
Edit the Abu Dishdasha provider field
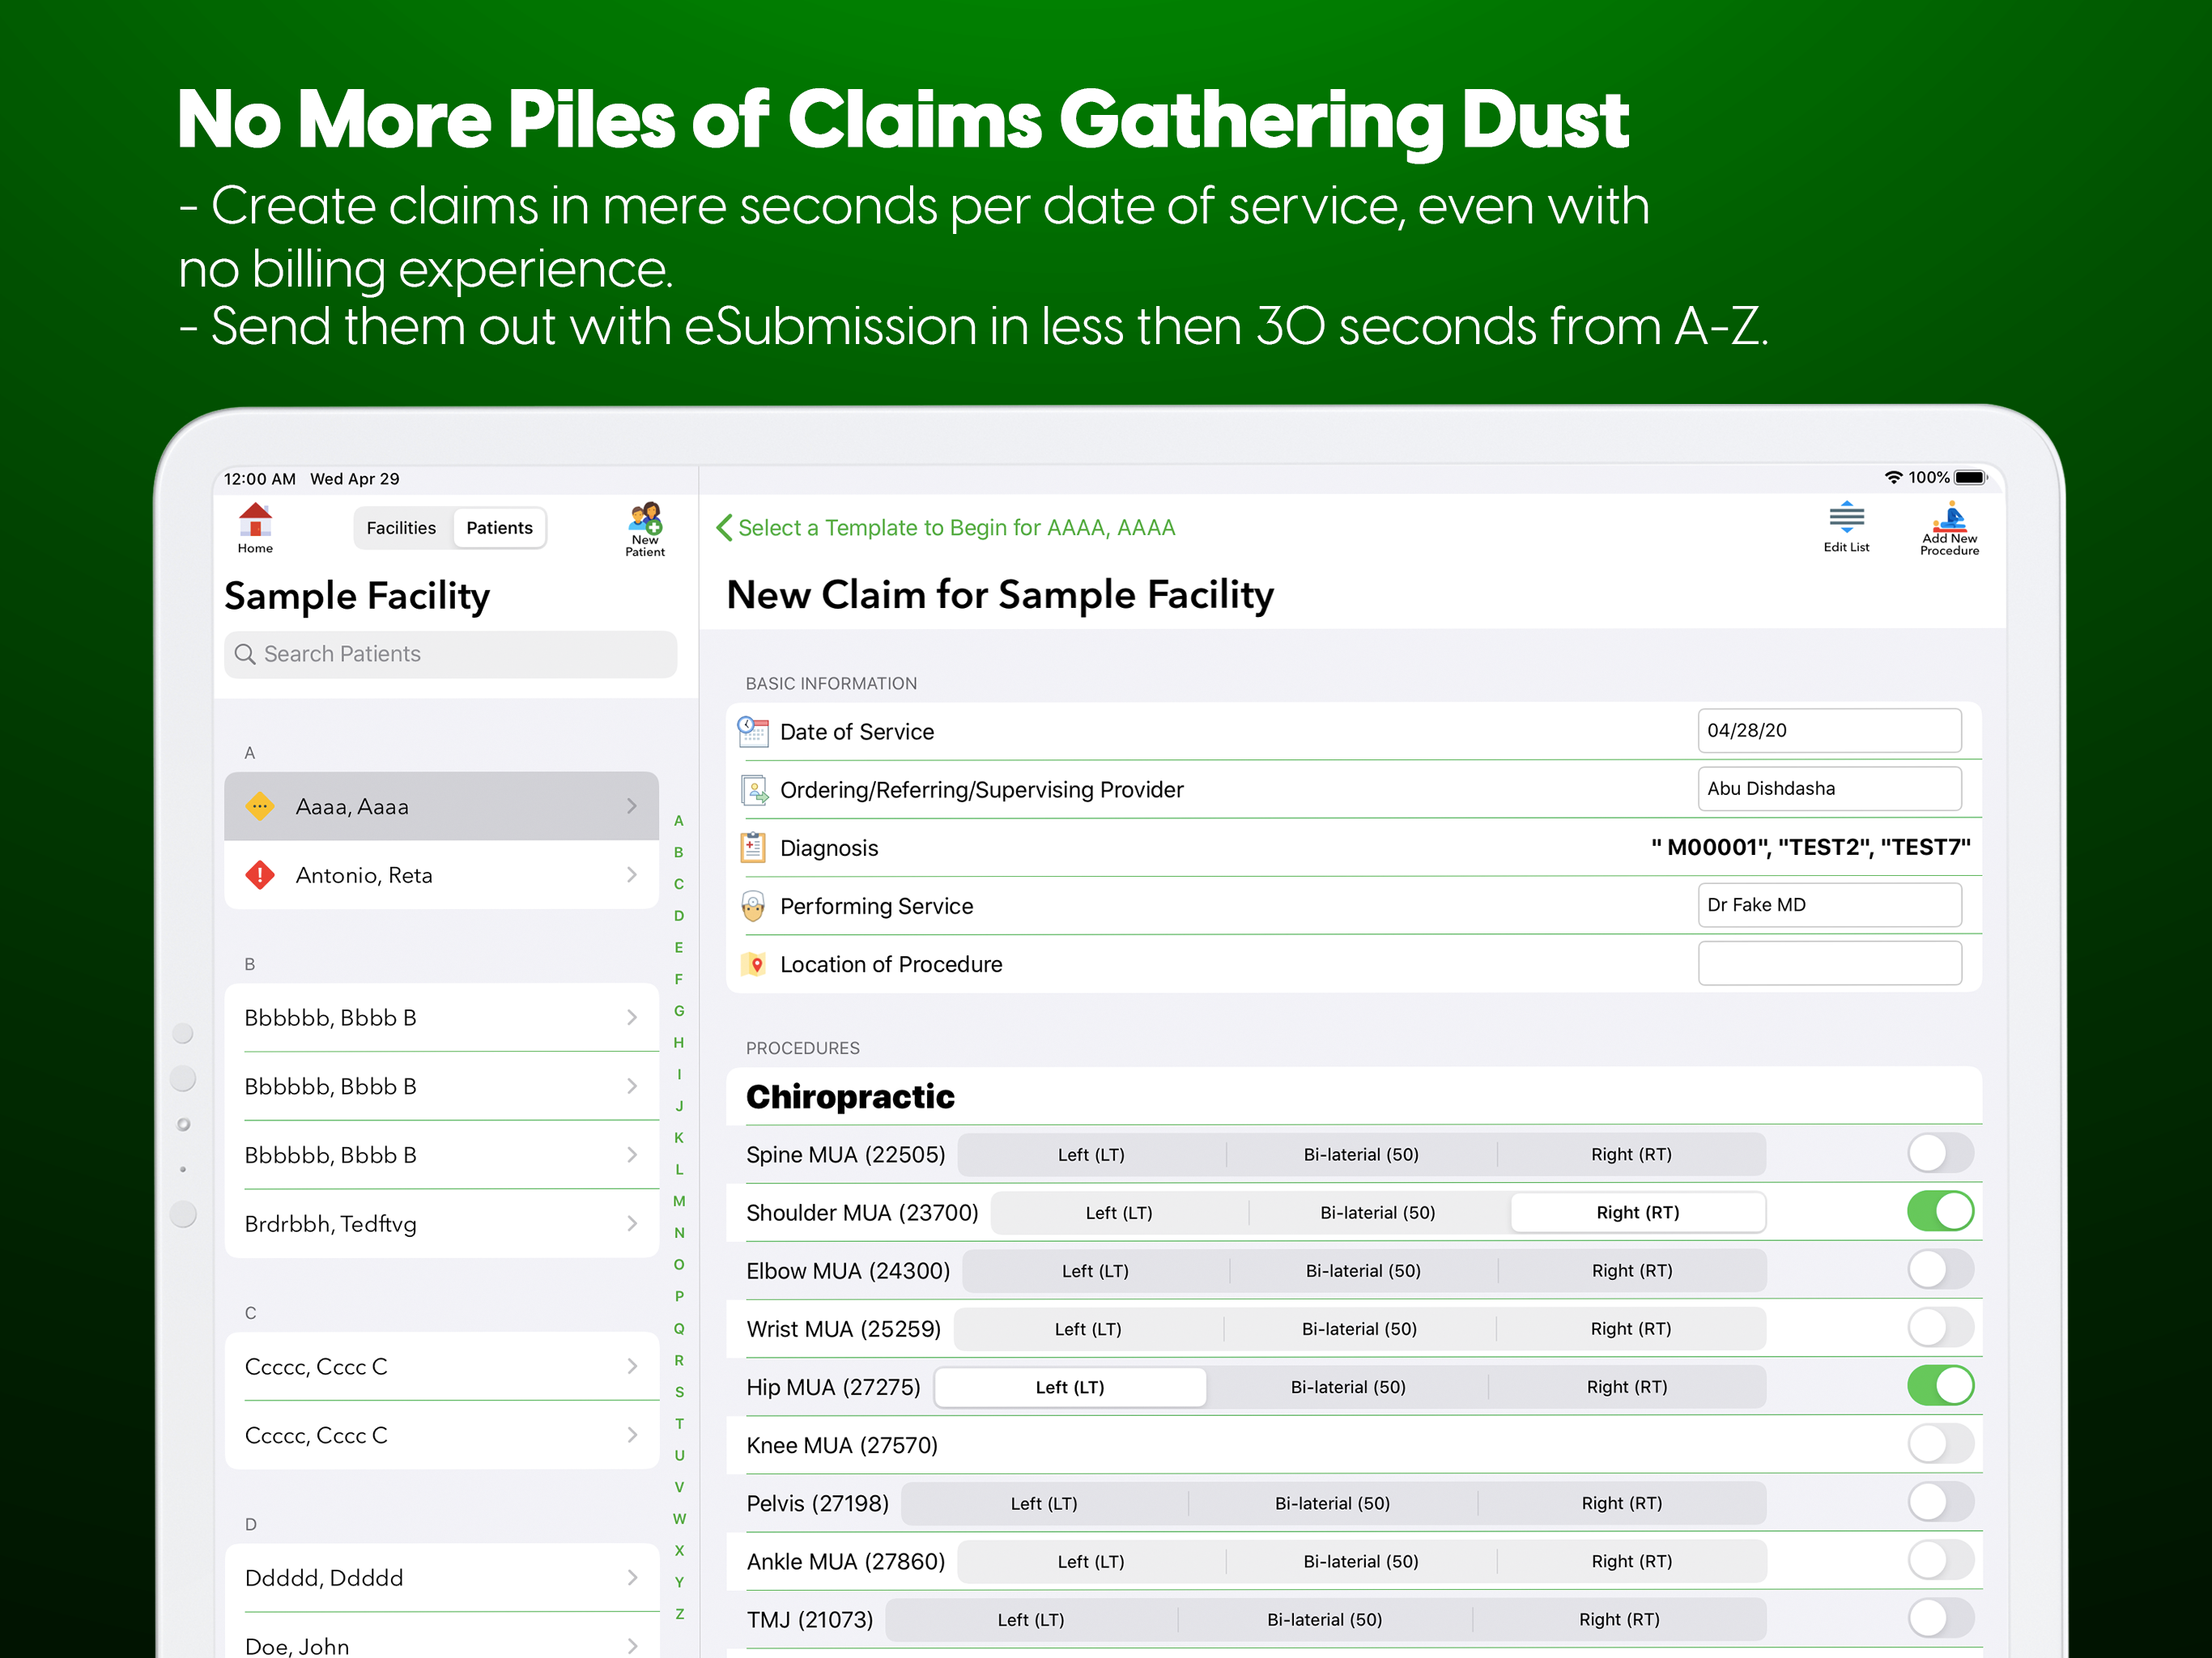pos(1829,789)
